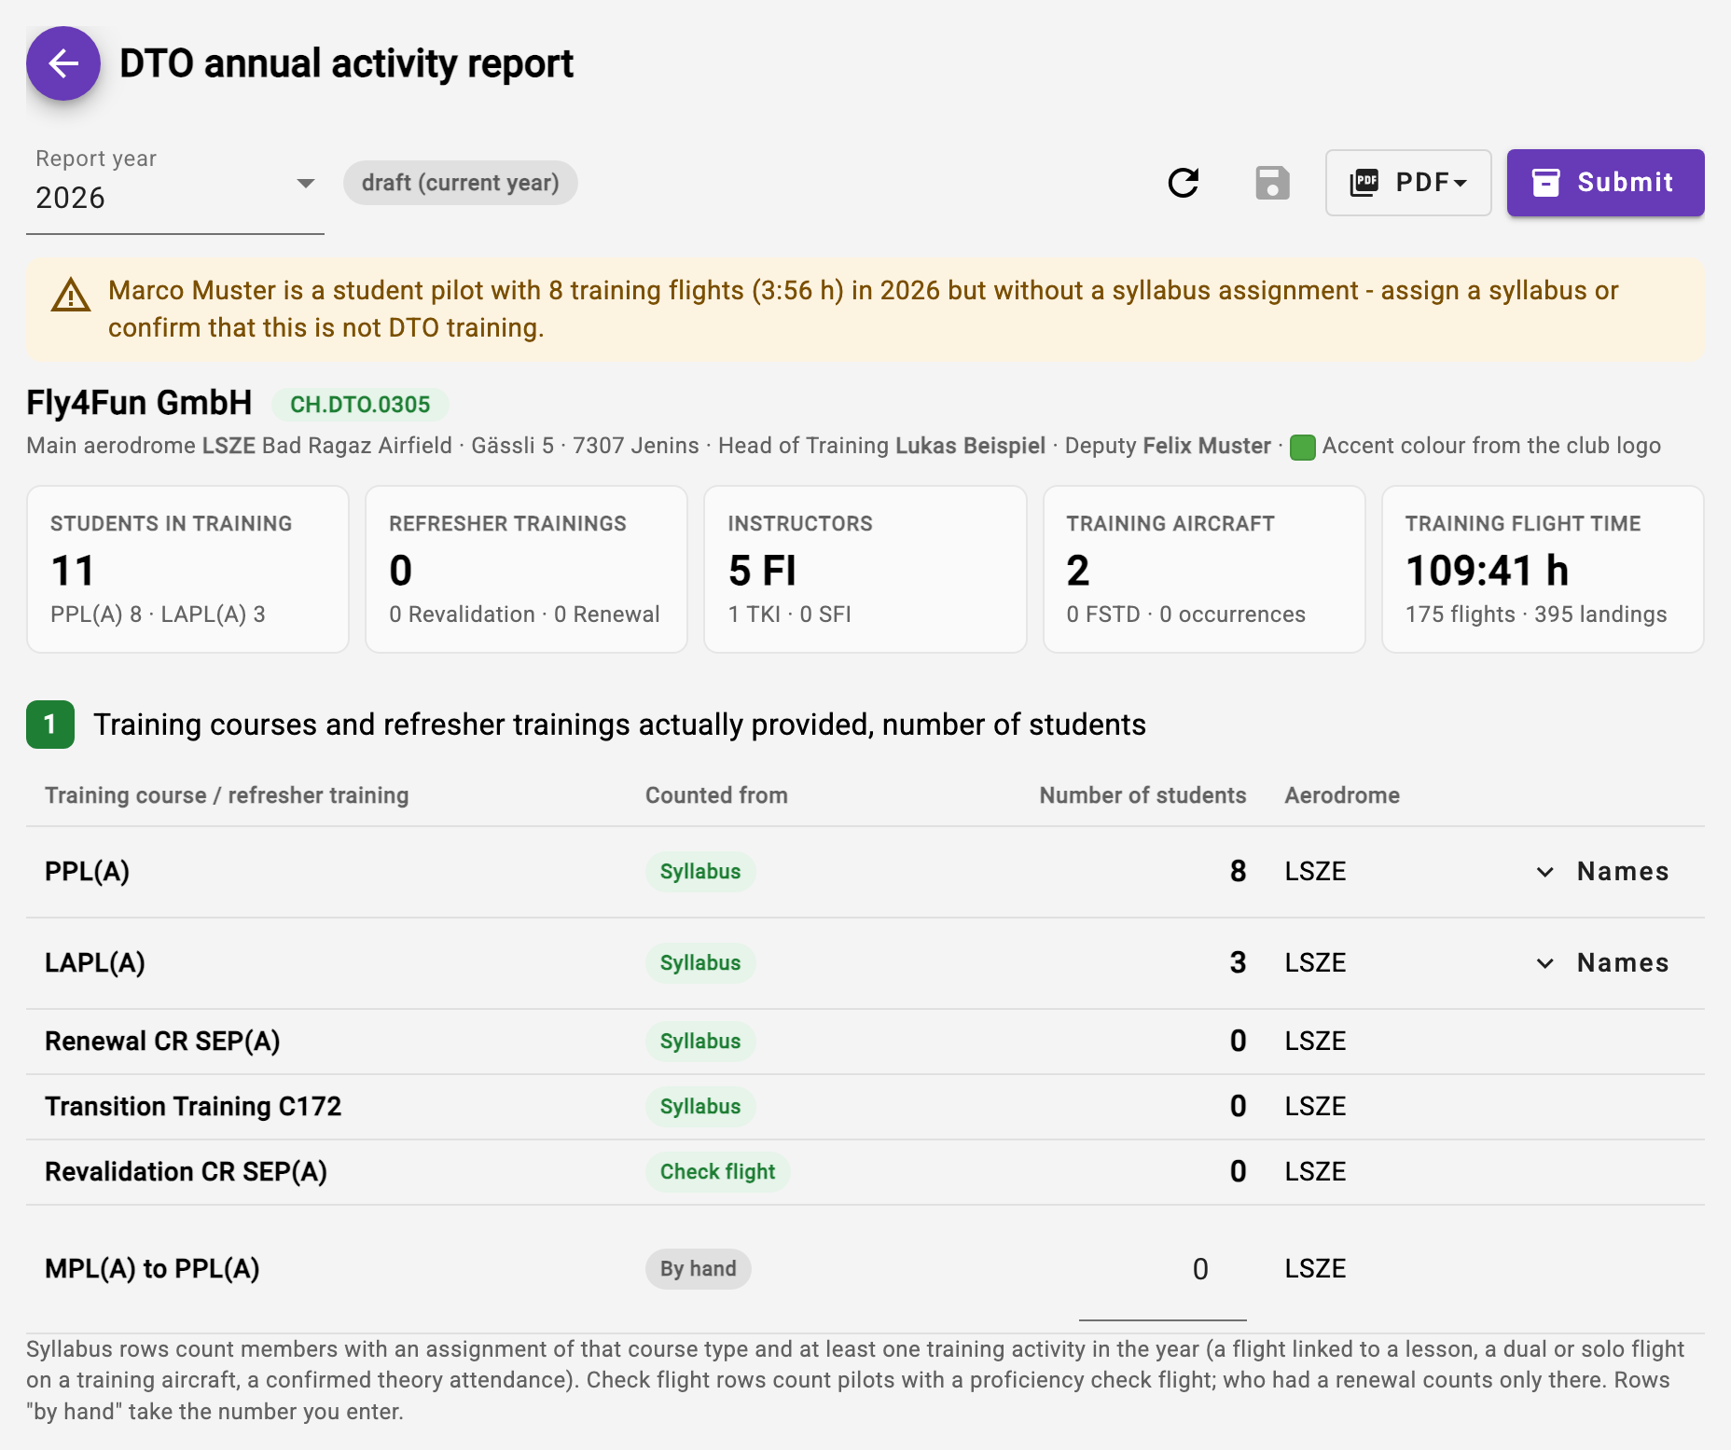This screenshot has width=1731, height=1450.
Task: Click the student count 8 for PPL(A)
Action: [x=1238, y=872]
